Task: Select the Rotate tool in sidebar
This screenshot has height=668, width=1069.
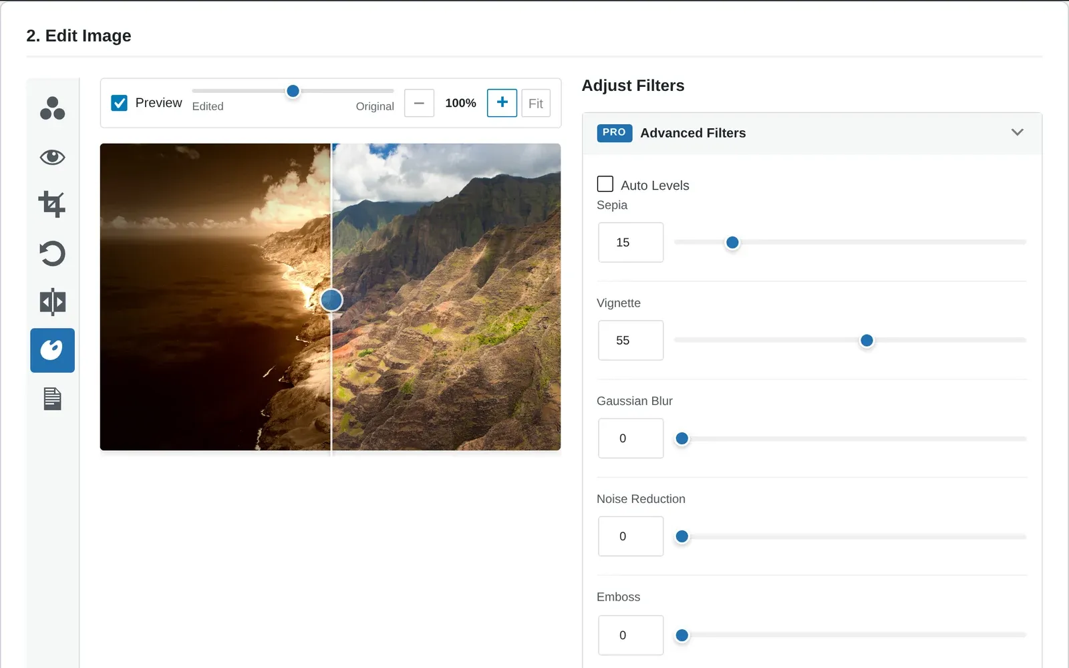Action: coord(52,253)
